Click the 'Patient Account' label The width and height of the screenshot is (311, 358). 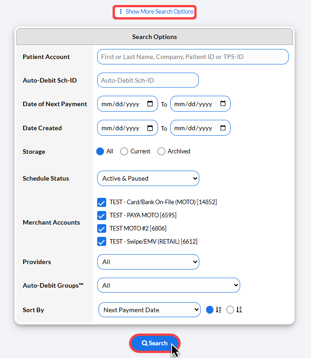pos(46,57)
